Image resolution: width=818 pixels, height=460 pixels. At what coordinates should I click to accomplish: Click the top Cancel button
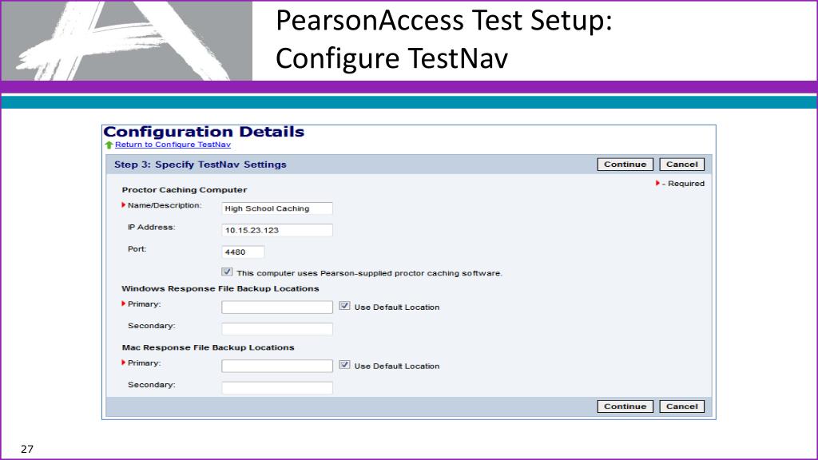click(682, 165)
